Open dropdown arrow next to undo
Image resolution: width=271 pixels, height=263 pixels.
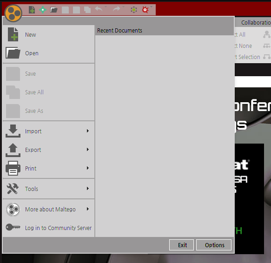pyautogui.click(x=106, y=7)
